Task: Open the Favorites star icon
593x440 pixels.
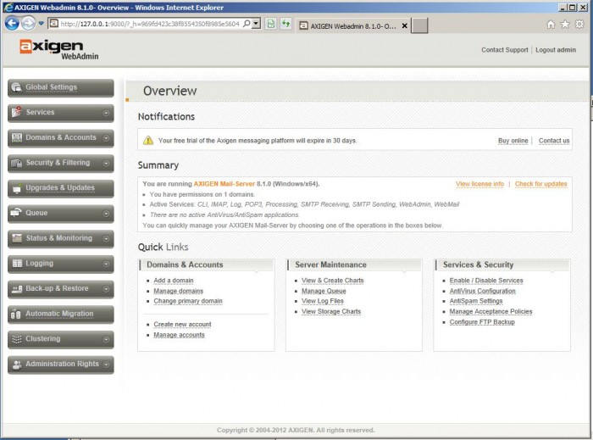Action: tap(565, 25)
